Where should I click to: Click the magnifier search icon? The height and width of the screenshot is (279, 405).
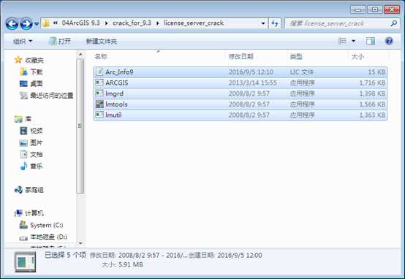click(394, 23)
